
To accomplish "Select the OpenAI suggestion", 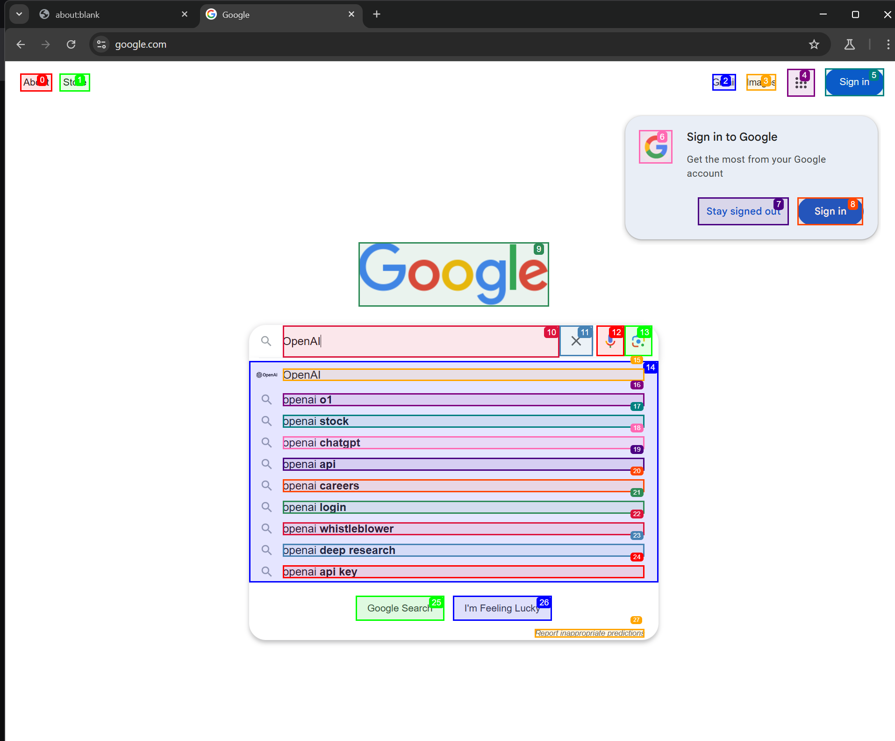I will tap(463, 375).
